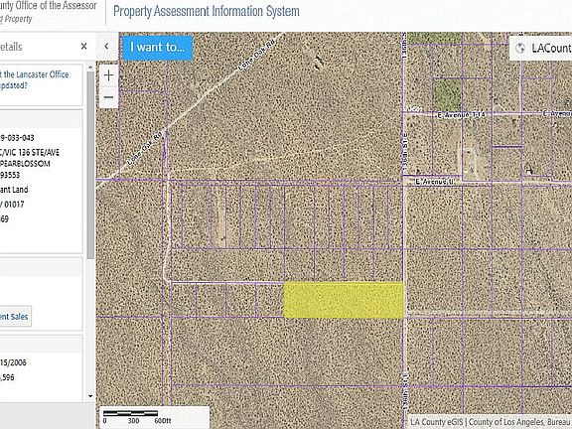Click the panel scrollbar down arrow
Image resolution: width=572 pixels, height=429 pixels.
pyautogui.click(x=90, y=396)
